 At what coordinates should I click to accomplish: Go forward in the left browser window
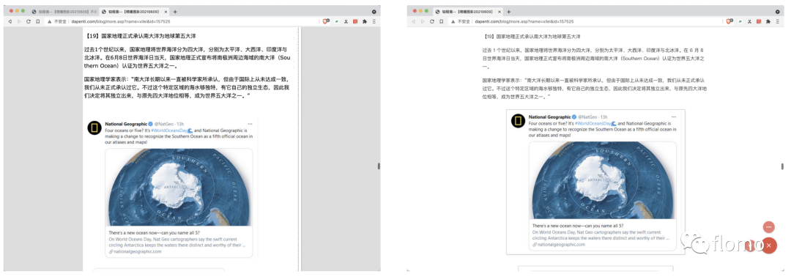[x=19, y=22]
